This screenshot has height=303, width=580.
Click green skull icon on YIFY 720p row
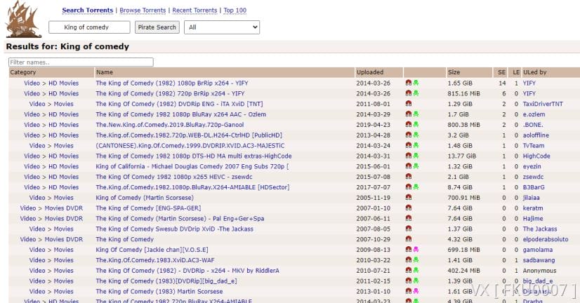click(416, 93)
